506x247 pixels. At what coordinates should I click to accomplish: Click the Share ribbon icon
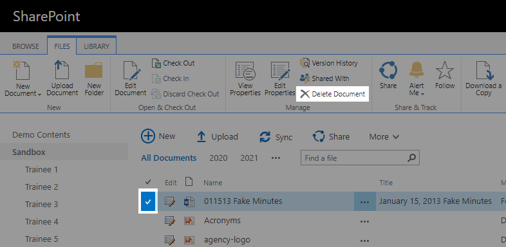[x=388, y=70]
